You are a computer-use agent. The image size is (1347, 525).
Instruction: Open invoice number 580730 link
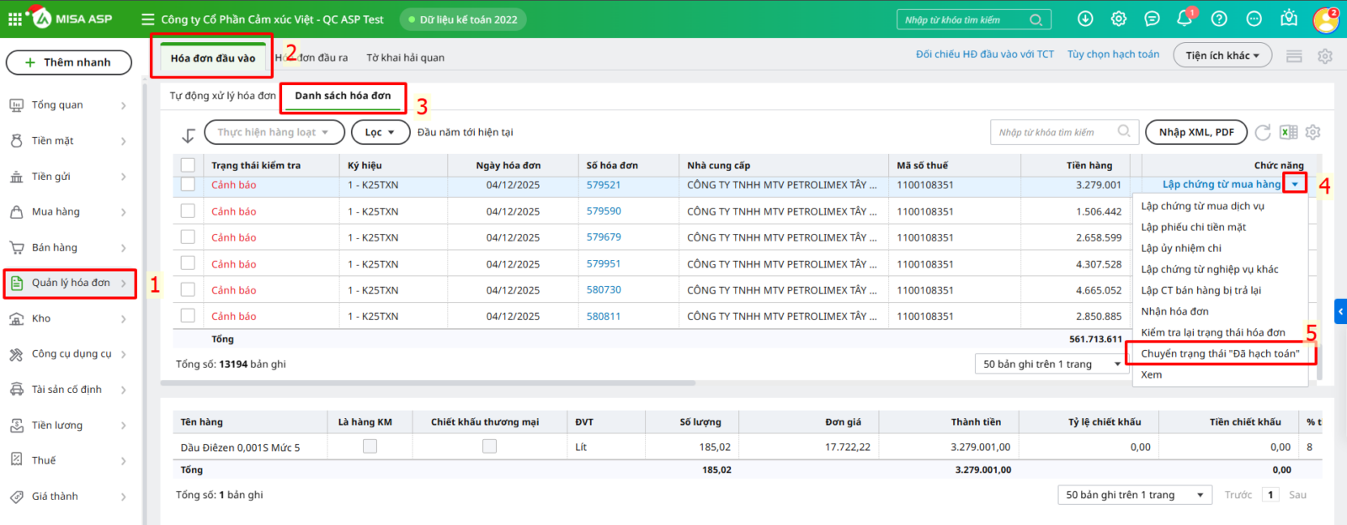pos(604,289)
